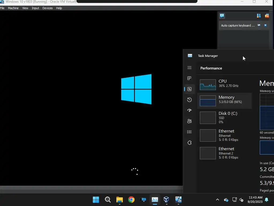Click the delete all notifications icon
Viewport: 274px width, 206px height.
click(x=267, y=16)
